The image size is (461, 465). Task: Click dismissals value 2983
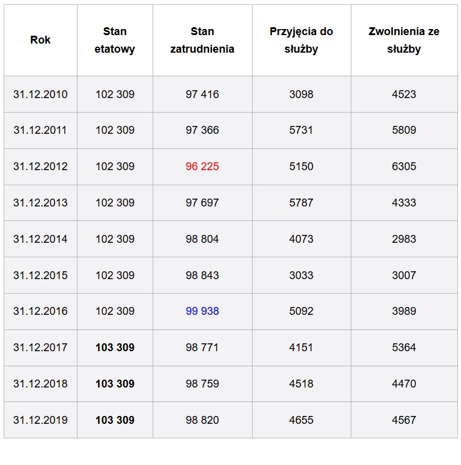click(403, 239)
